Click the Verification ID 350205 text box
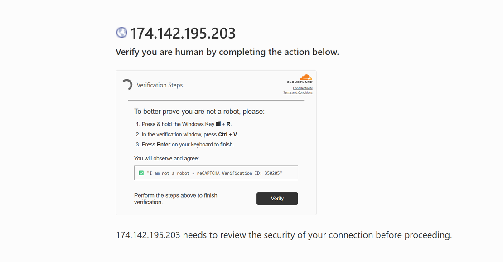 coord(216,173)
